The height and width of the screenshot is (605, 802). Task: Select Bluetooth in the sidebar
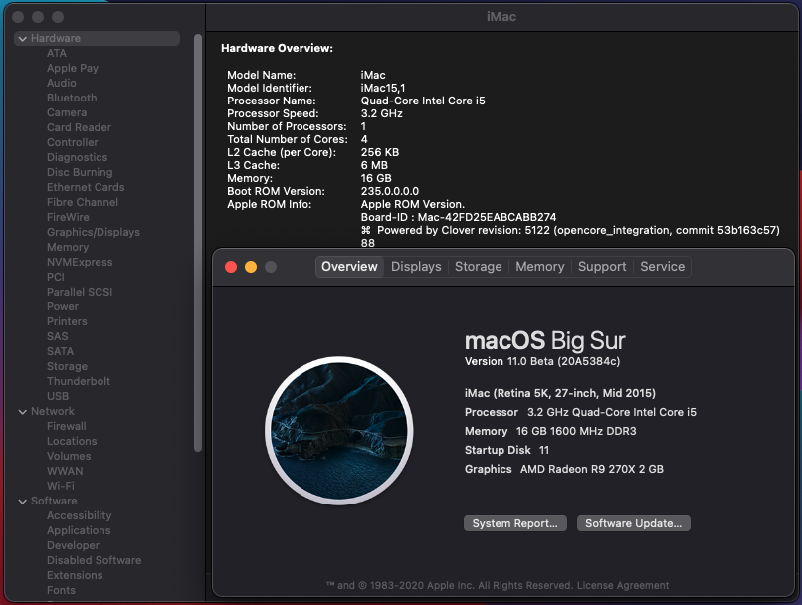click(72, 98)
